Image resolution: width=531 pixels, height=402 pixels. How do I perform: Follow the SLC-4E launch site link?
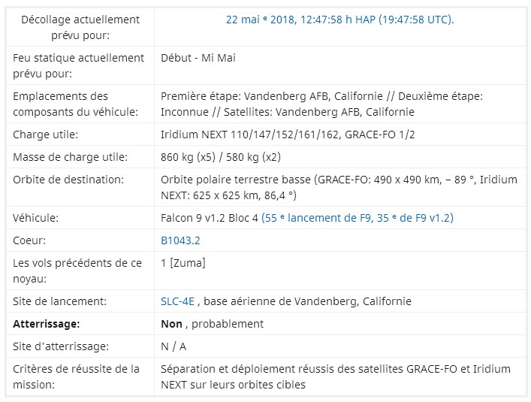pyautogui.click(x=177, y=301)
